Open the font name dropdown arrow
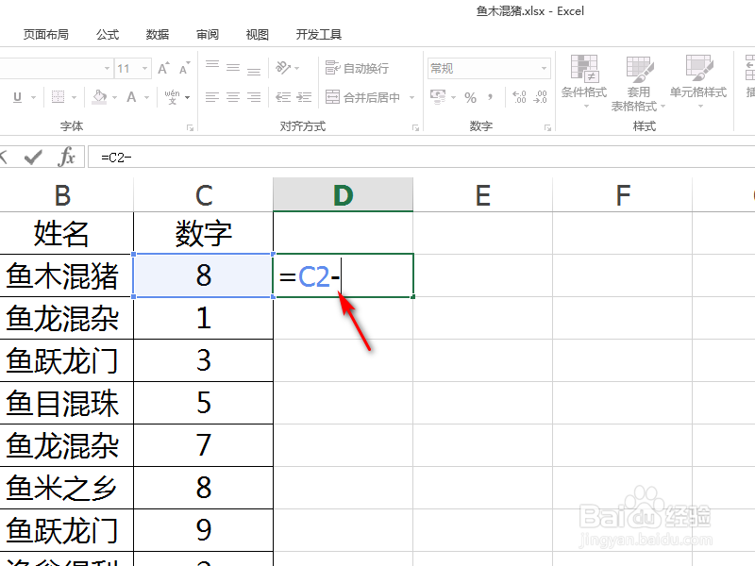The width and height of the screenshot is (755, 566). [107, 69]
